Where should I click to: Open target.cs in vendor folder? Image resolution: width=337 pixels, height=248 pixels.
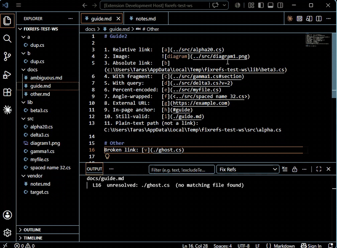[x=48, y=192]
